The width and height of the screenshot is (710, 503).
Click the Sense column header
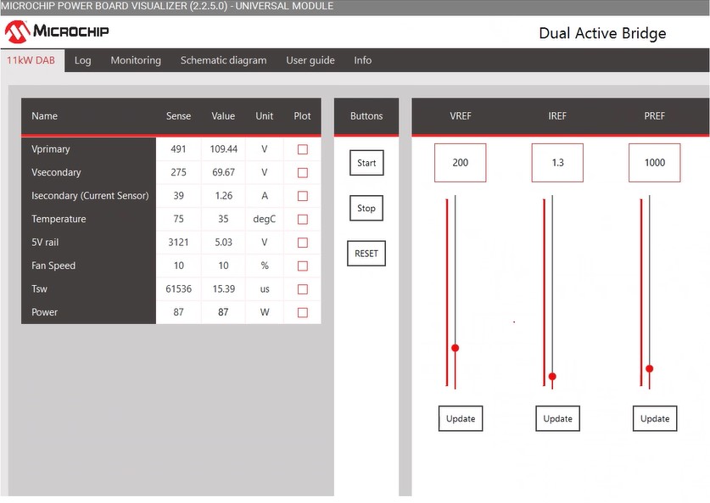(x=178, y=116)
